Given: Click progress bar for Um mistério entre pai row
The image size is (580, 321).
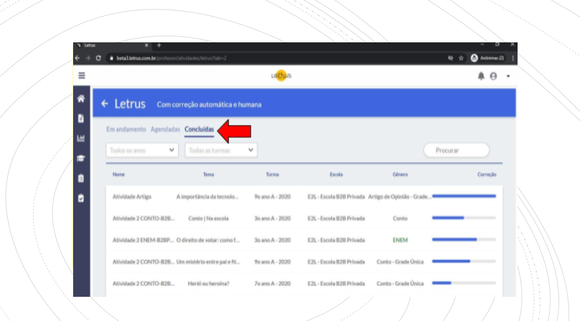Looking at the screenshot, I should [x=464, y=261].
